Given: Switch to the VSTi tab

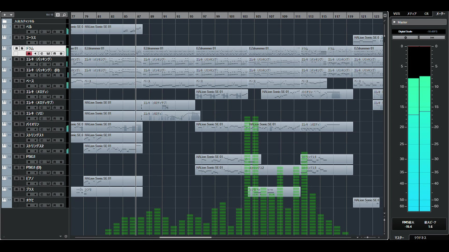Looking at the screenshot, I should coord(397,14).
